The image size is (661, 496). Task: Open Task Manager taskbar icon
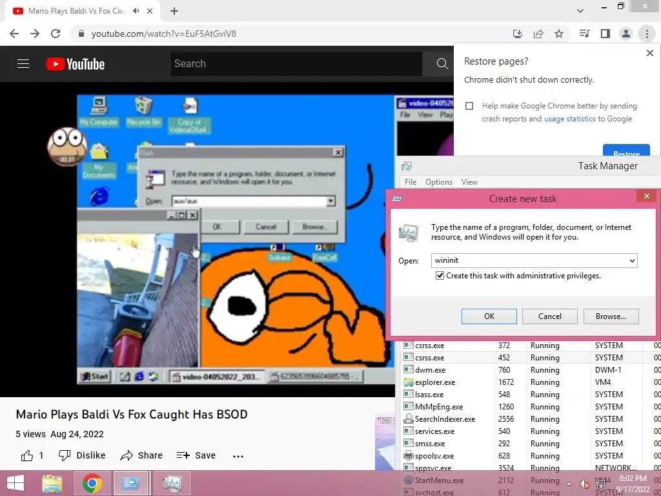(x=172, y=483)
